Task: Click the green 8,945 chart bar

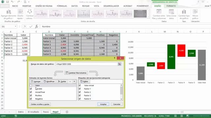Action: click(x=171, y=57)
